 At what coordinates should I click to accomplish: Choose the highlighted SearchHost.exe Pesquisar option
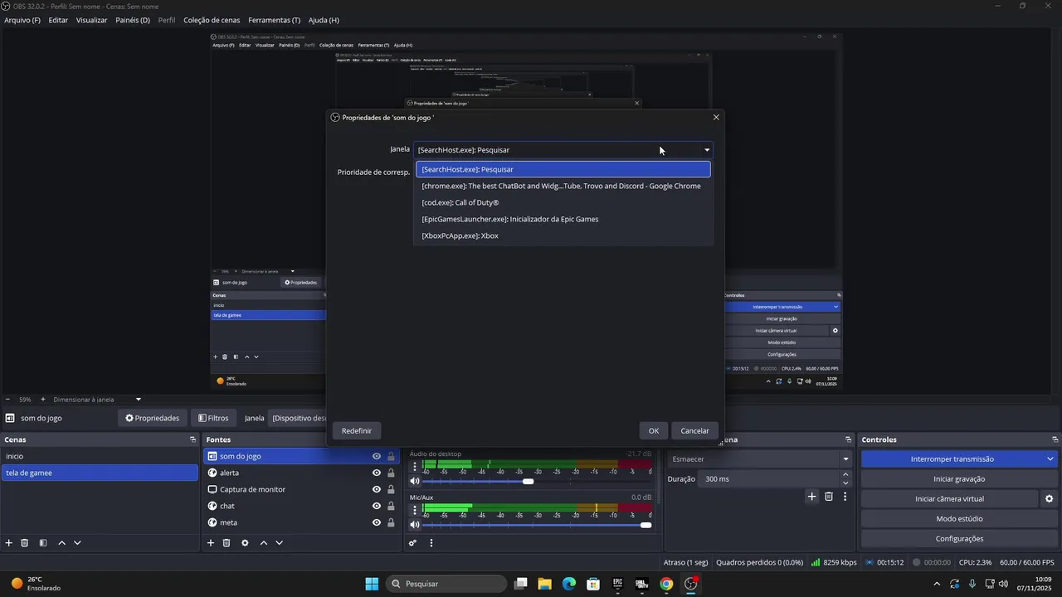pos(563,169)
